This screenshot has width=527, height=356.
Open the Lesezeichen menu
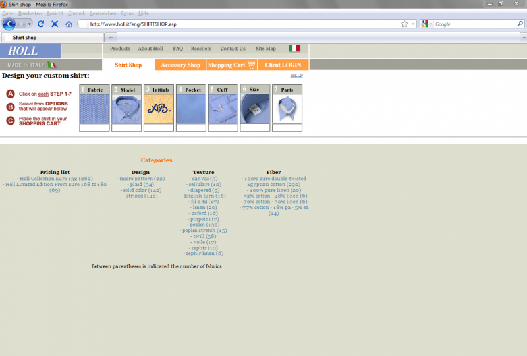(103, 13)
